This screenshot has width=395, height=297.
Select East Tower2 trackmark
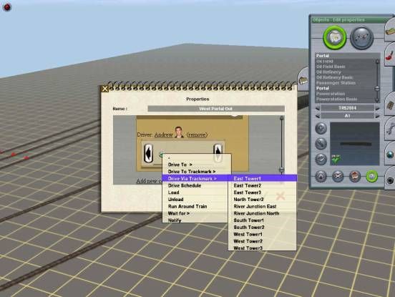point(262,185)
